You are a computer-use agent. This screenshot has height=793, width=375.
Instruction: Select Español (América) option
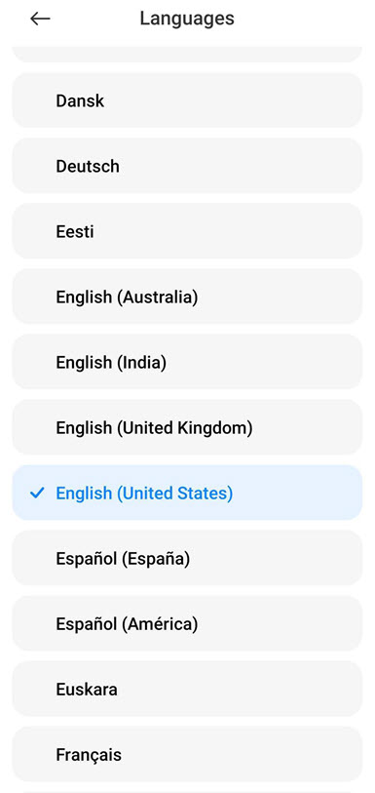187,624
